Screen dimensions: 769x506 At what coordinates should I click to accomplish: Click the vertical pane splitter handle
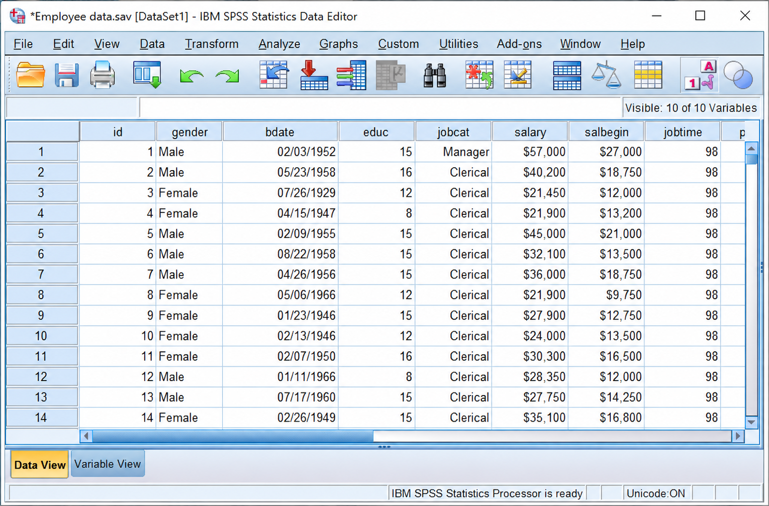pos(762,268)
